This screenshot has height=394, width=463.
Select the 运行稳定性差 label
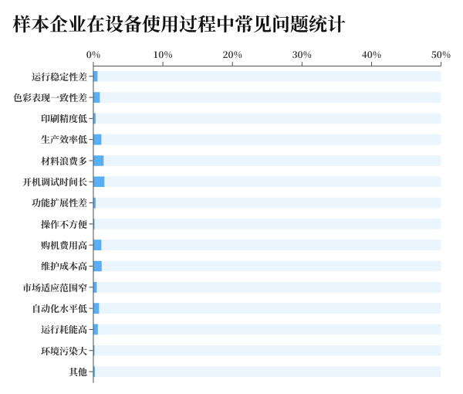click(x=59, y=76)
